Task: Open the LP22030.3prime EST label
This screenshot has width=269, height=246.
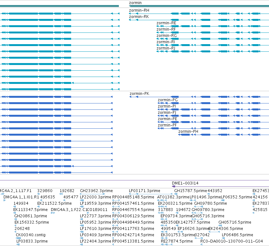Action: tap(95, 197)
